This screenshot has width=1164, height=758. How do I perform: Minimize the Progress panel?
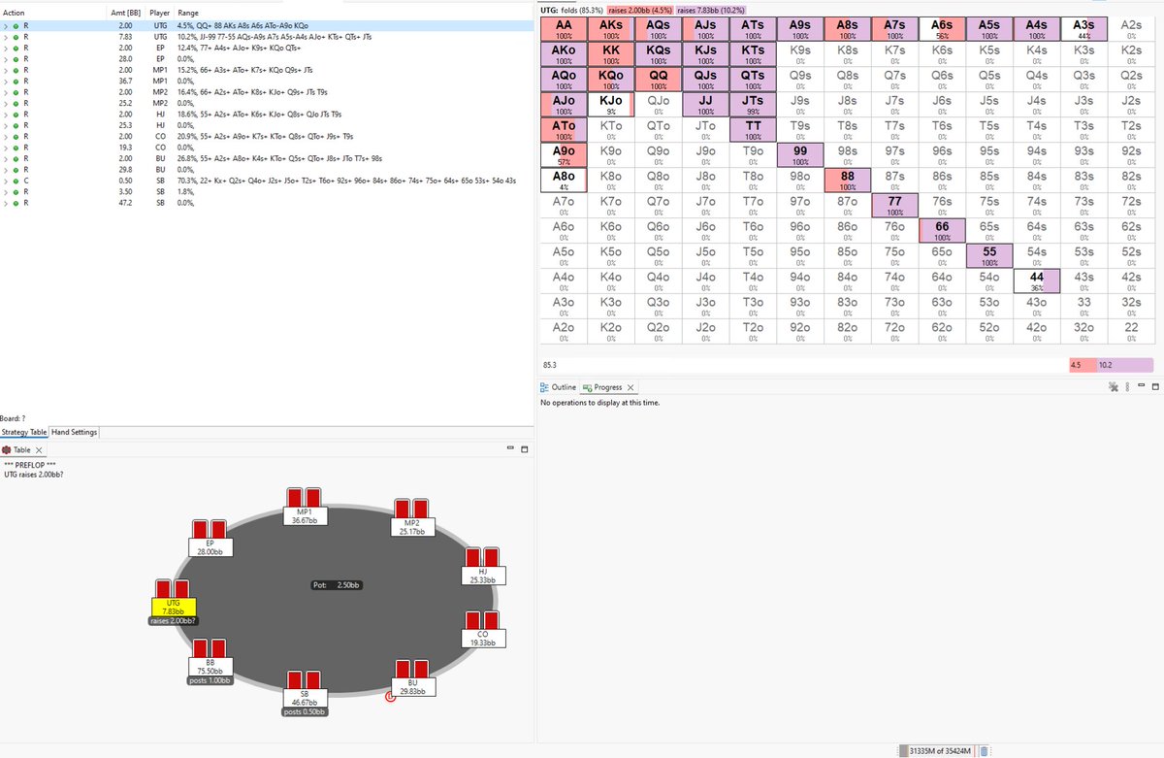click(1142, 386)
